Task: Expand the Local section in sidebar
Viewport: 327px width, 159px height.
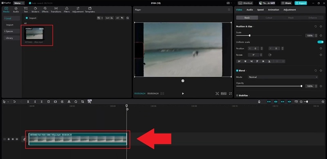Action: coord(12,18)
